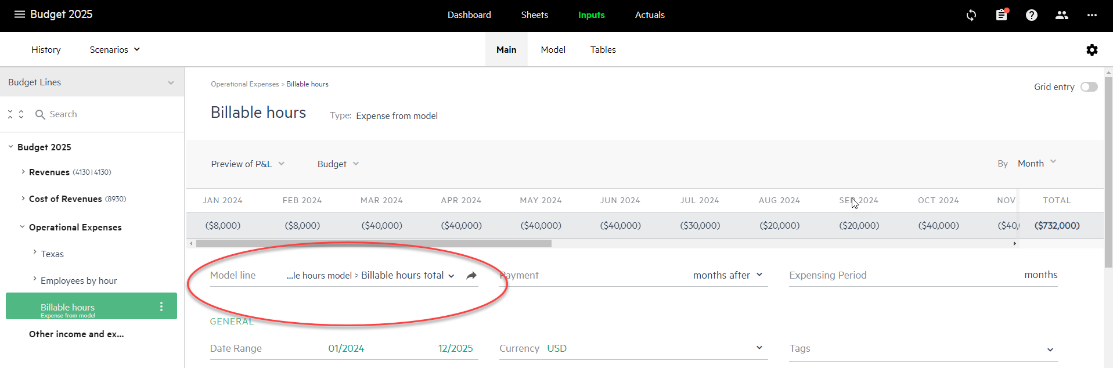This screenshot has width=1113, height=368.
Task: Click the TOTAL value ($732,000)
Action: tap(1057, 225)
